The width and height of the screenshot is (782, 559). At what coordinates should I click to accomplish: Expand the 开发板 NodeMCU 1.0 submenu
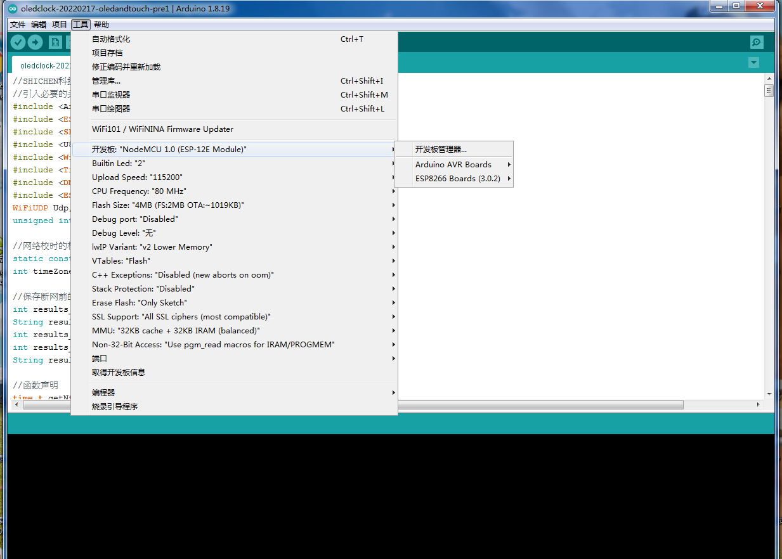(234, 150)
